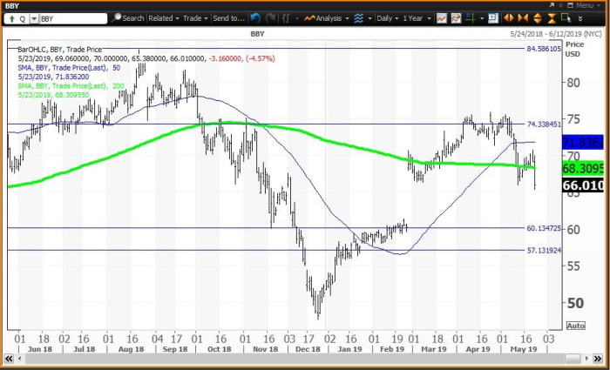Screen dimensions: 610x370
Task: Click the blue chart panel icon
Action: click(493, 18)
